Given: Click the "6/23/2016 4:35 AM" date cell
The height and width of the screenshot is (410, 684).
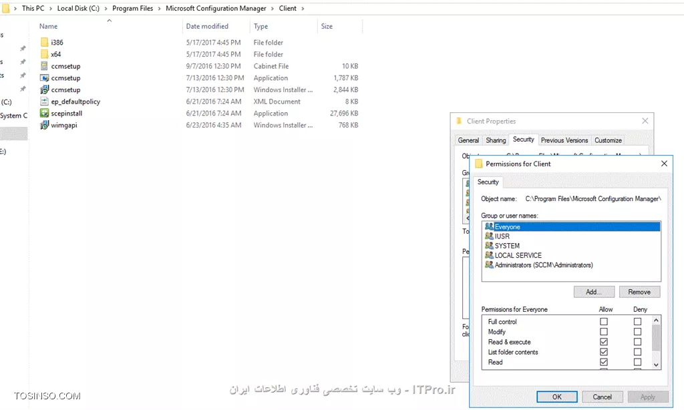Looking at the screenshot, I should pos(214,125).
